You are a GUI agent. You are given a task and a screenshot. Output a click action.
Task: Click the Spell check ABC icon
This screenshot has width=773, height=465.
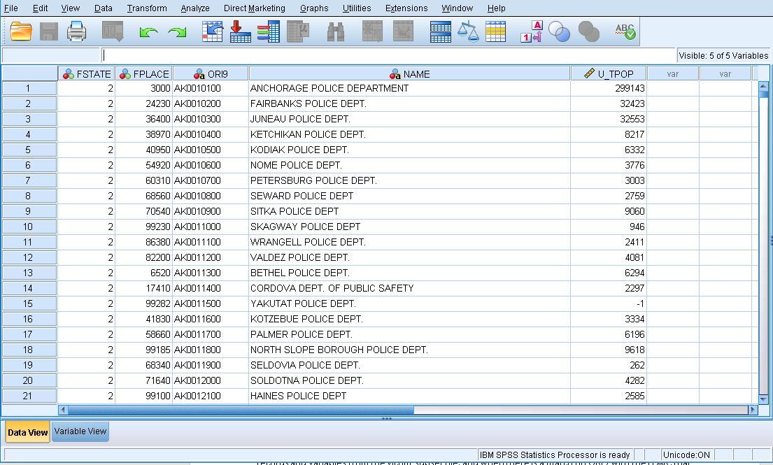pos(625,31)
